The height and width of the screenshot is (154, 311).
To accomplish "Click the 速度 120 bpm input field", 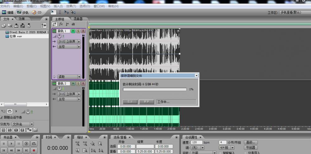I will pos(197,142).
